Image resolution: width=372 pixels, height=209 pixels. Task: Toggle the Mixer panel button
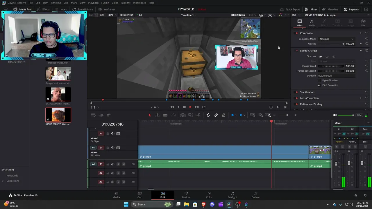point(311,9)
